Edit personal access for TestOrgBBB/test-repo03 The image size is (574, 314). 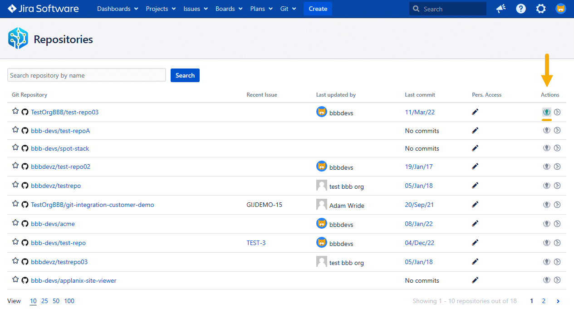475,112
